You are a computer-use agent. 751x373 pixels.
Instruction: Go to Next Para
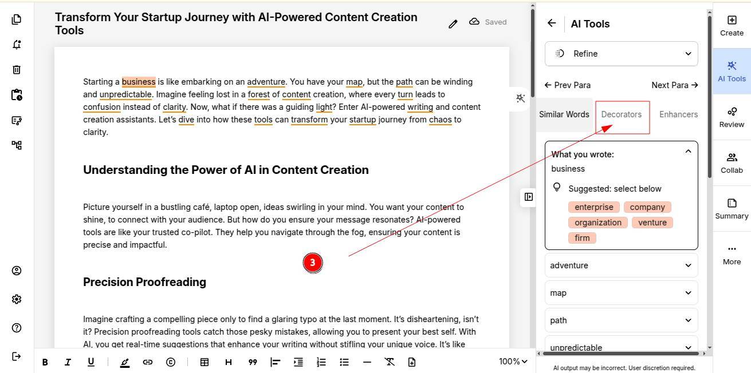coord(674,85)
